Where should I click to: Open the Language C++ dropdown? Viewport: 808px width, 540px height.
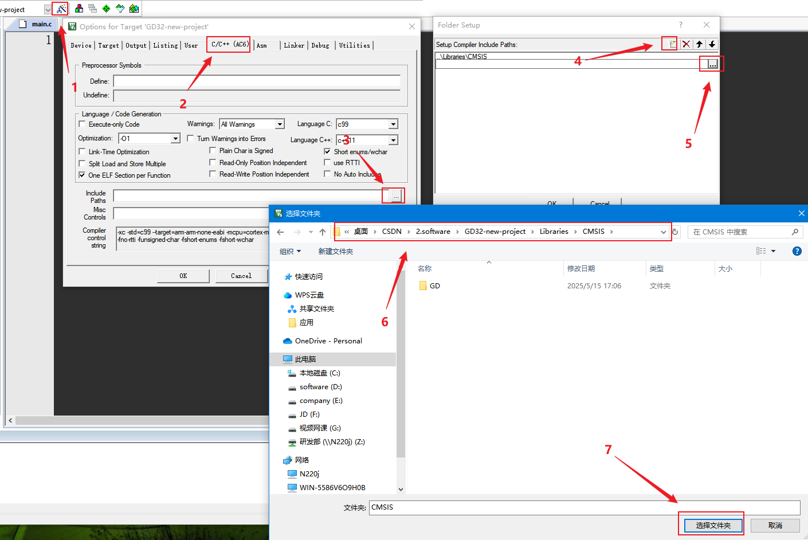pos(393,140)
